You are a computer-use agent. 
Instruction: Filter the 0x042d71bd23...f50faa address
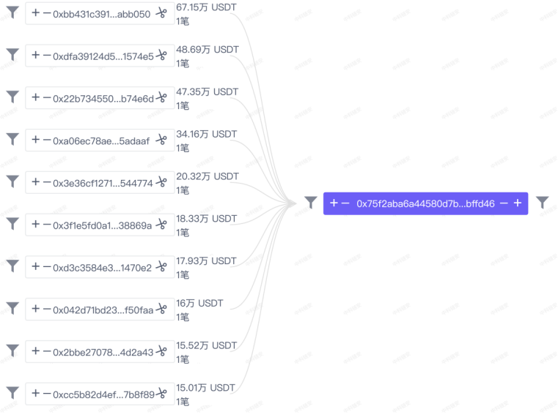coord(12,308)
